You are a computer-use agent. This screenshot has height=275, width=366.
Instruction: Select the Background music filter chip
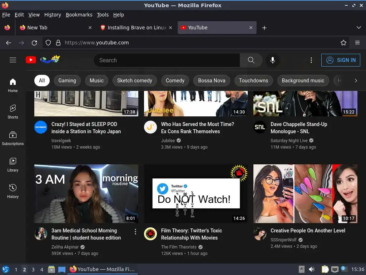point(303,81)
